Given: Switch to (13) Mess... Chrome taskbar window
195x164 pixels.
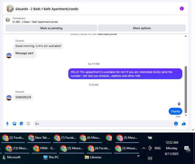Looking at the screenshot, I should (x=17, y=148).
